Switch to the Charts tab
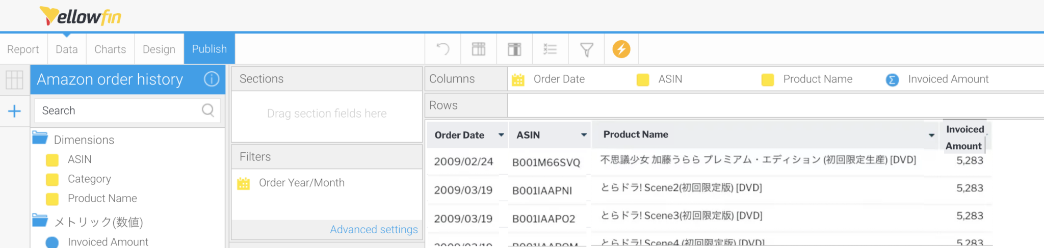This screenshot has width=1044, height=248. pos(110,49)
